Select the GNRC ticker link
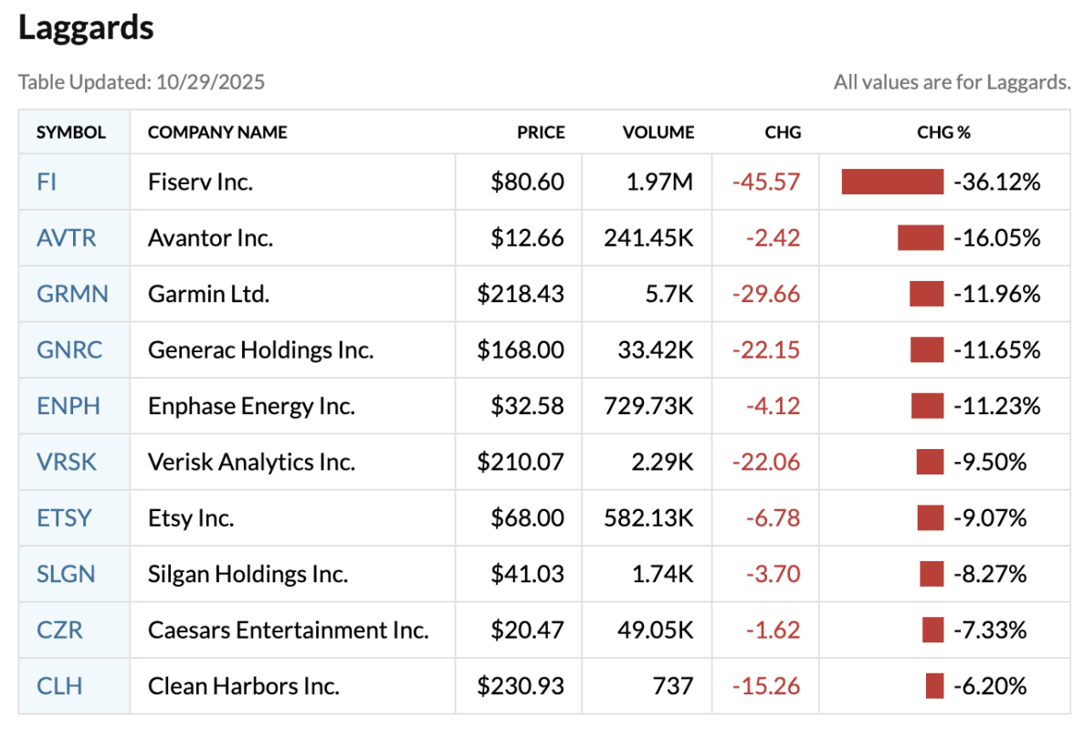 69,349
